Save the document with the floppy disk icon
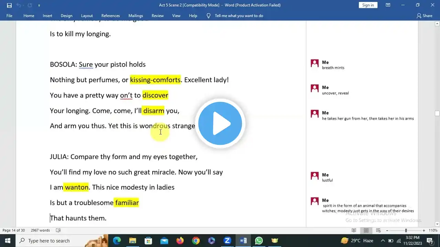Screen dimensions: 440x247 pyautogui.click(x=9, y=5)
